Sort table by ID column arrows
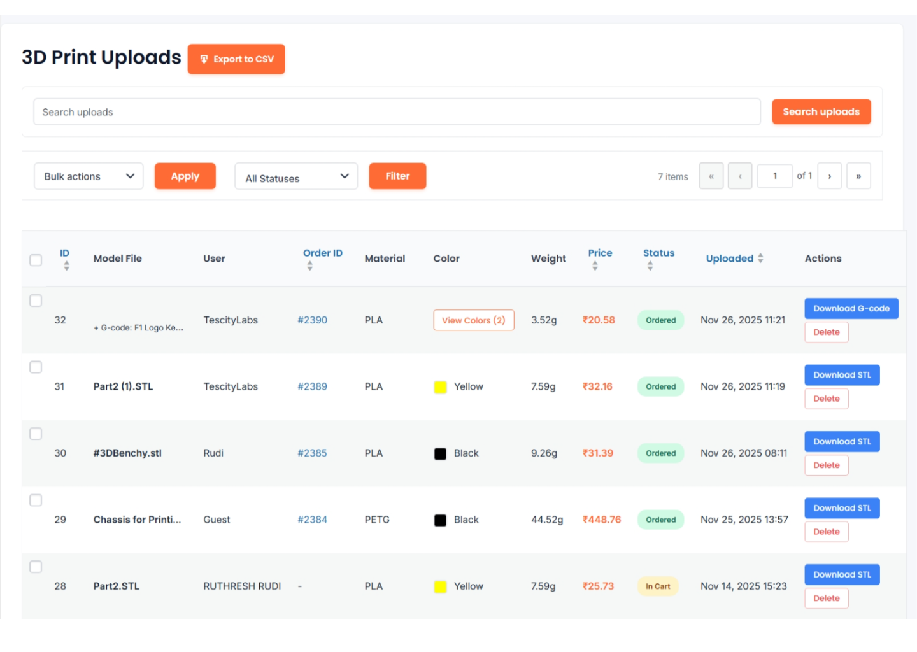Viewport: 917px width, 652px height. tap(66, 267)
